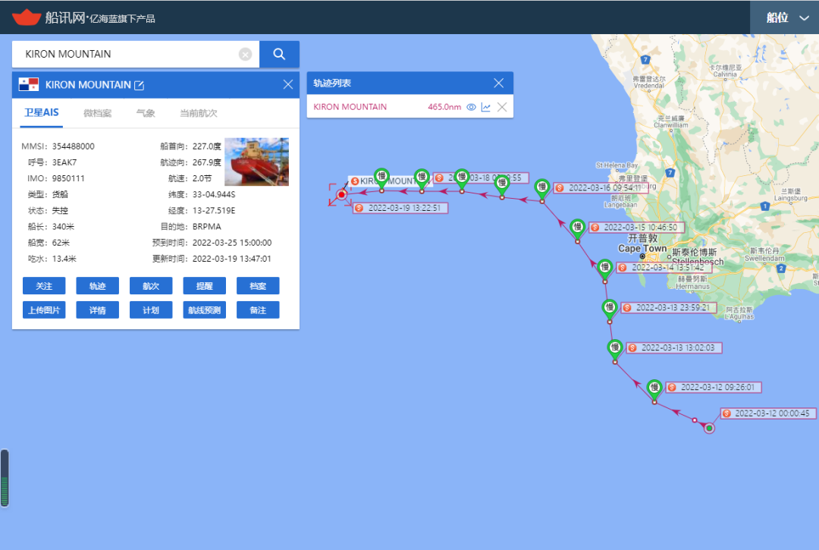Open the 气象 tab
The width and height of the screenshot is (819, 550).
pyautogui.click(x=146, y=113)
